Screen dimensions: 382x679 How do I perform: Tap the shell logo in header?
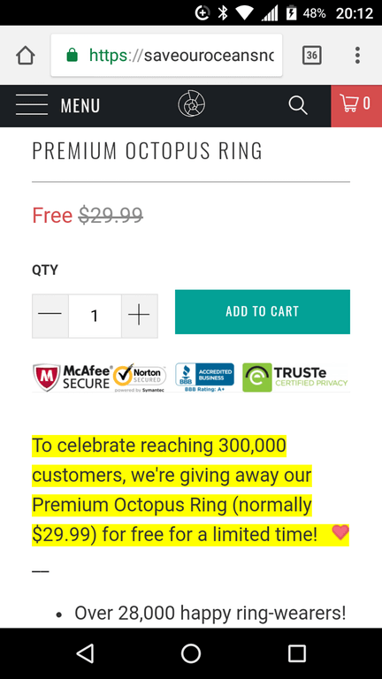[x=191, y=104]
